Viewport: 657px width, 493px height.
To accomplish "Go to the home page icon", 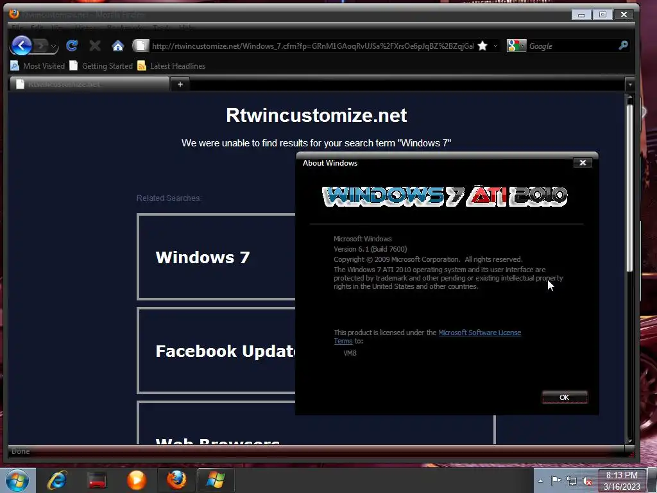I will (x=118, y=46).
